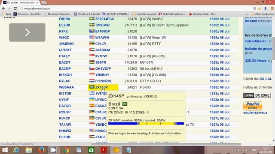Open spotter DL9HK link on SM2GSR row
This screenshot has height=154, width=275.
(x=65, y=25)
